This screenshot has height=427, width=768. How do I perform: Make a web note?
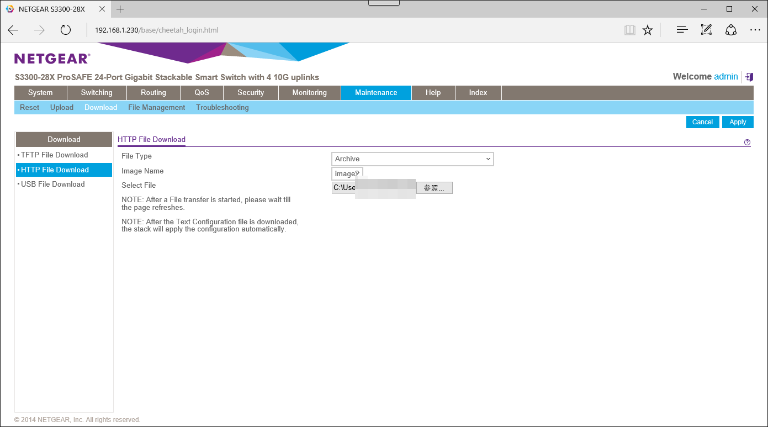(706, 30)
